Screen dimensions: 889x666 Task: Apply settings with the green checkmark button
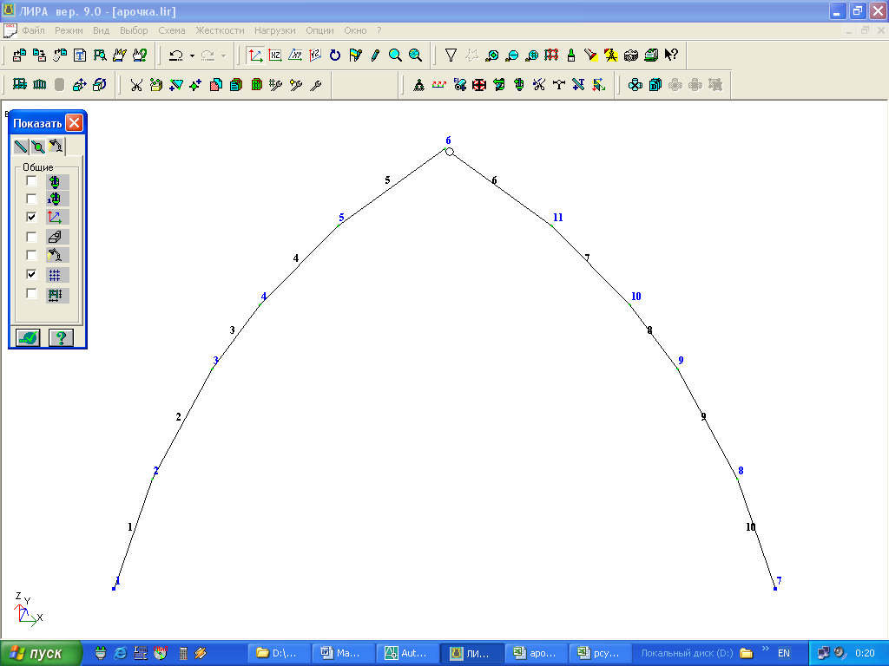tap(28, 337)
